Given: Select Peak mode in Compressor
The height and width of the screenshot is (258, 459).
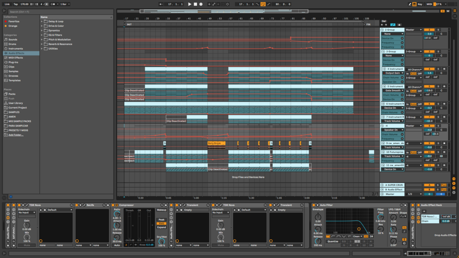Looking at the screenshot, I should (x=161, y=220).
